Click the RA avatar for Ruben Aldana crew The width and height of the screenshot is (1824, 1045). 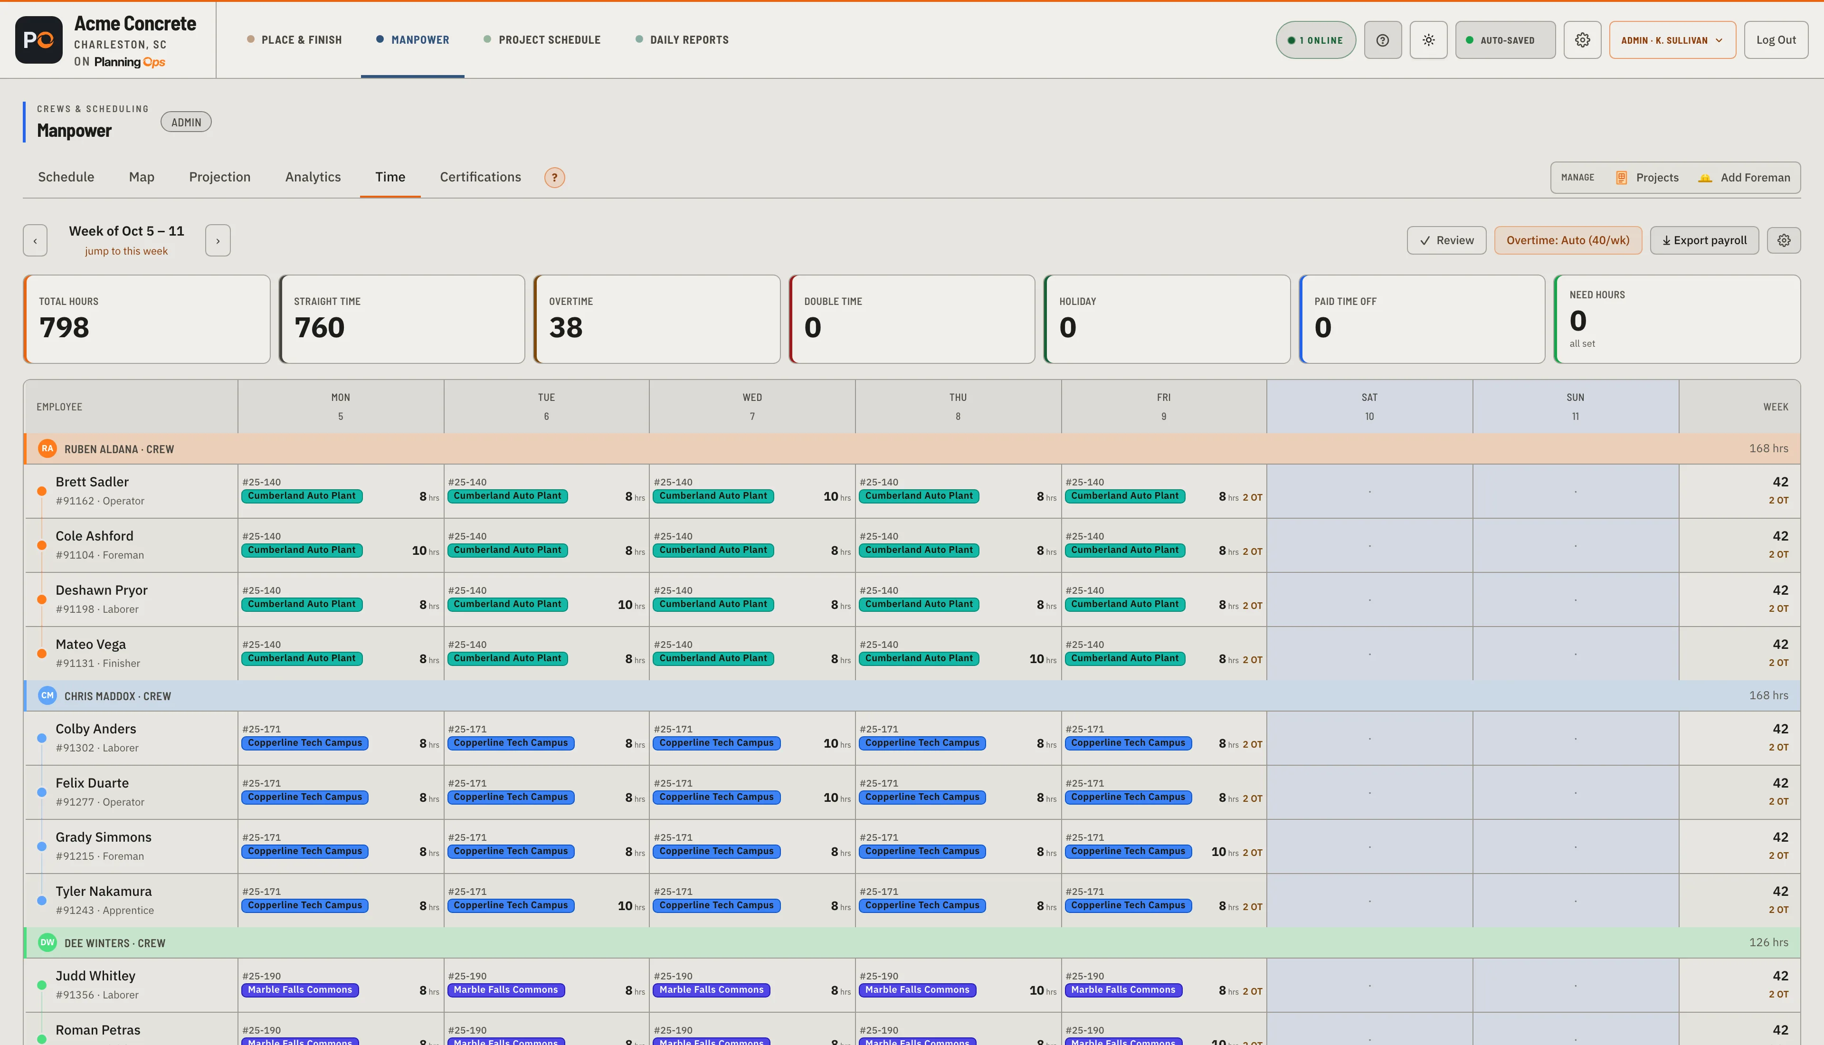click(47, 448)
